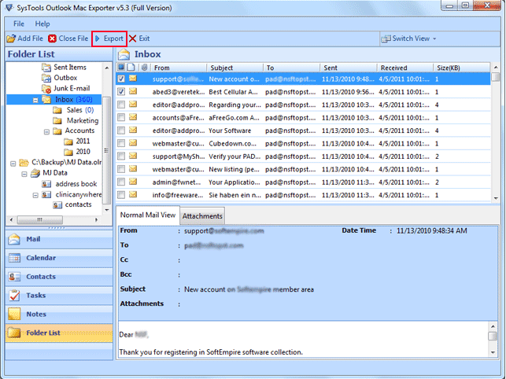
Task: Select the Accounts folder icon
Action: click(57, 131)
